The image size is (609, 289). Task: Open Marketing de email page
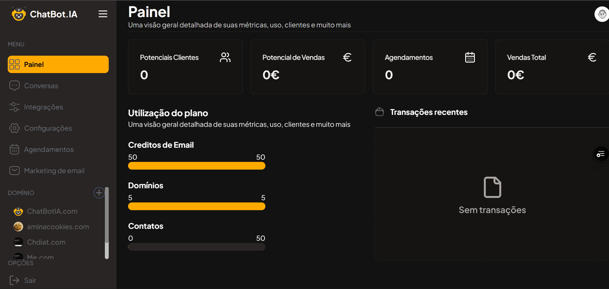click(58, 171)
